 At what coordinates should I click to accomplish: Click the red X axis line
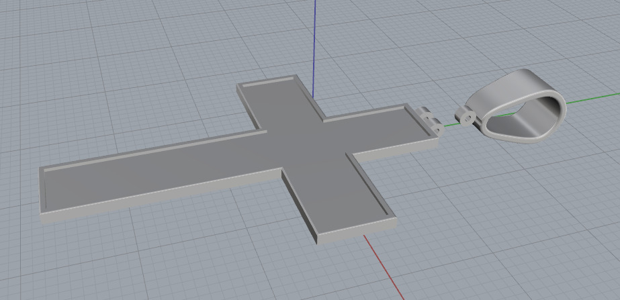pyautogui.click(x=384, y=268)
